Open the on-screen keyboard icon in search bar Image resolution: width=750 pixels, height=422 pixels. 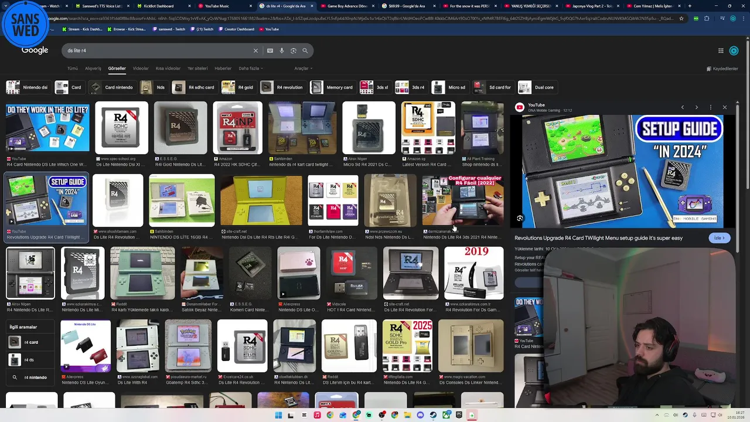(x=270, y=50)
